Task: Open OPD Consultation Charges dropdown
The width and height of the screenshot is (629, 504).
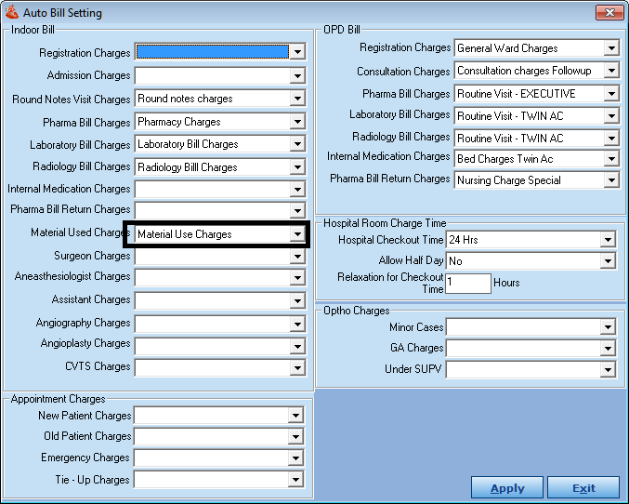Action: (611, 71)
